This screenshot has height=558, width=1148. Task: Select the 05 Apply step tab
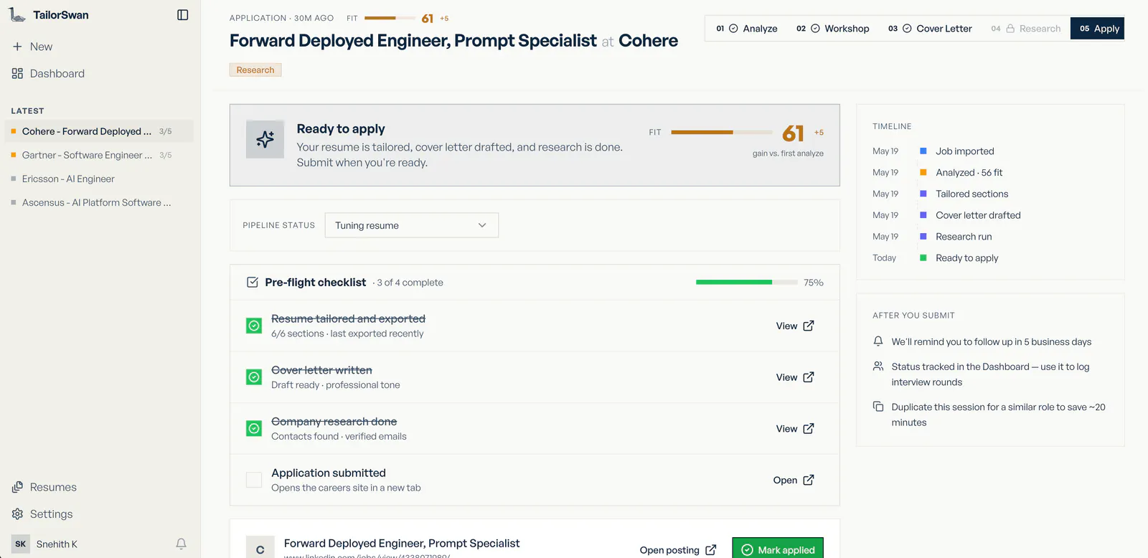[1098, 29]
